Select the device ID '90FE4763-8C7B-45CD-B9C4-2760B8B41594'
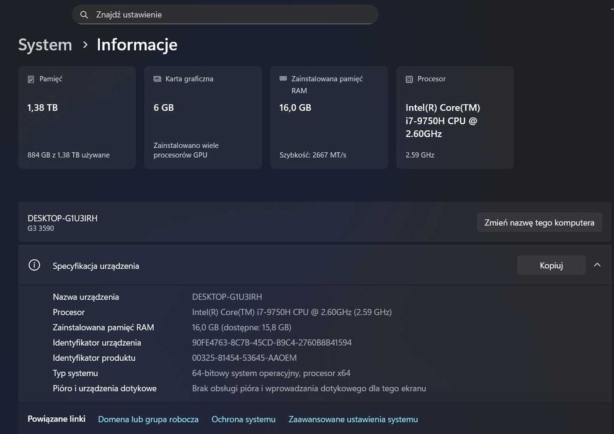This screenshot has height=434, width=614. (272, 343)
